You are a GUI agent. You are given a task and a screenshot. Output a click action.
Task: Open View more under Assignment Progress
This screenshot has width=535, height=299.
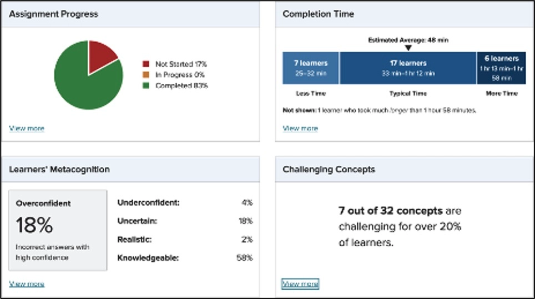tap(27, 129)
